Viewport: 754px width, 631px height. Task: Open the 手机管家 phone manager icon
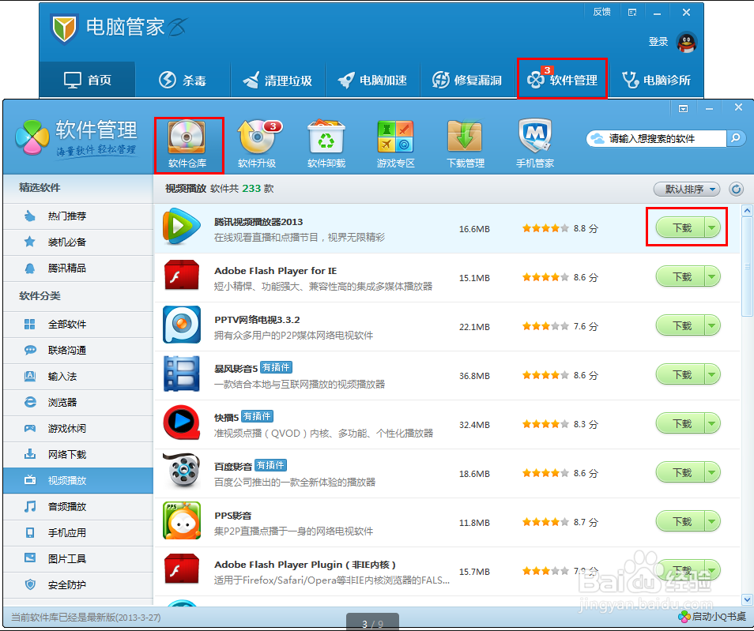click(x=535, y=145)
